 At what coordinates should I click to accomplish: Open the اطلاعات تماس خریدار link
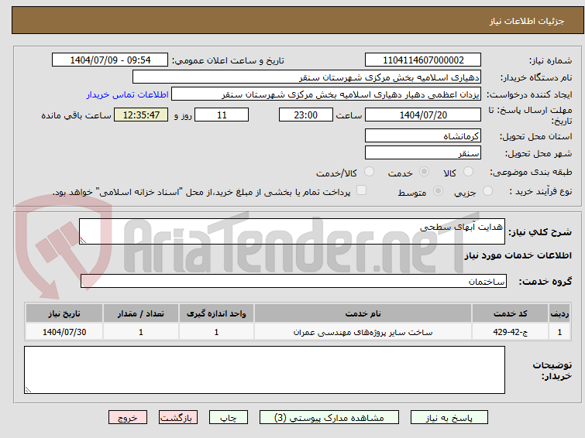coord(128,94)
